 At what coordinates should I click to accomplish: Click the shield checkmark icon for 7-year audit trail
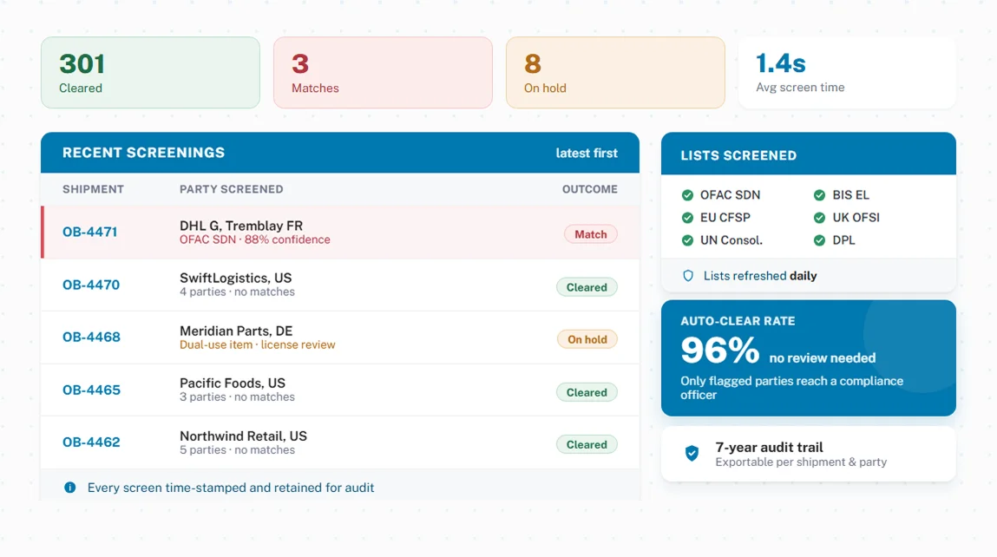point(692,454)
